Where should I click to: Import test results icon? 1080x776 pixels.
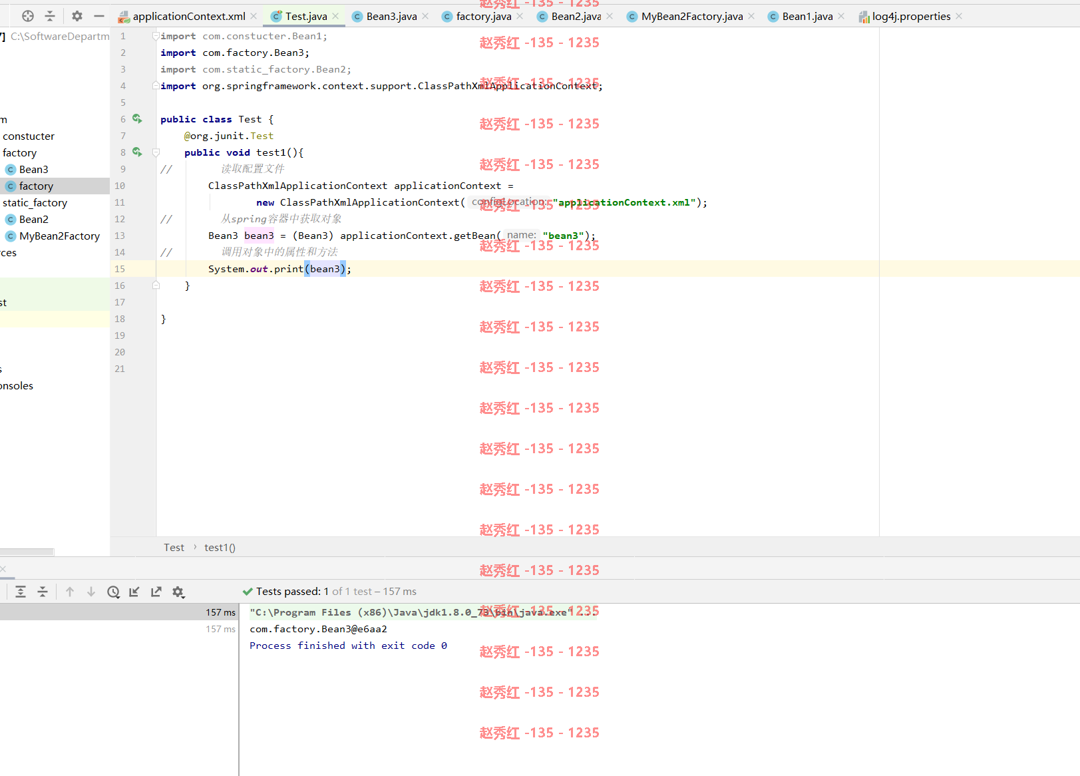click(x=134, y=592)
